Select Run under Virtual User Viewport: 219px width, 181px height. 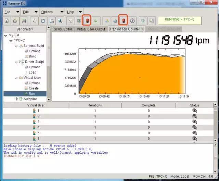click(31, 93)
